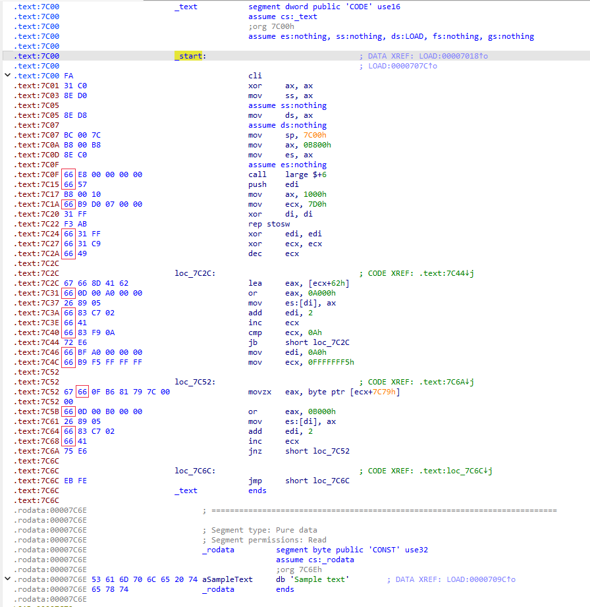Collapse the chevron beside the cli instruction
Screen dimensions: 590x607
pos(7,76)
